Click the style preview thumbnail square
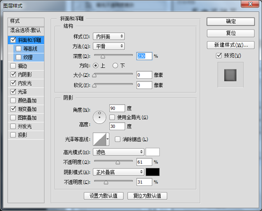 pos(230,75)
